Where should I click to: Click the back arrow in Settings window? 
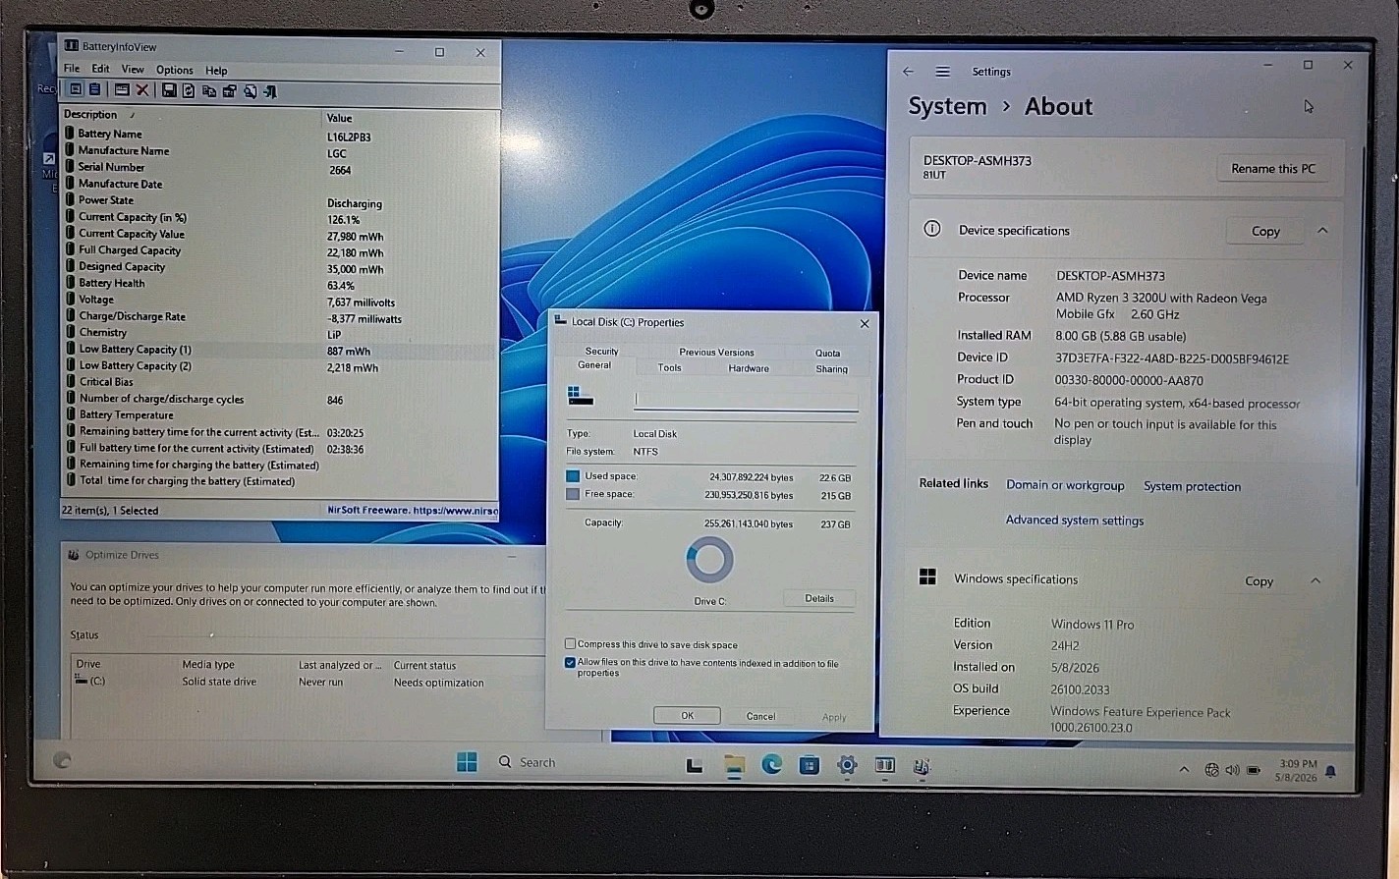click(x=908, y=71)
